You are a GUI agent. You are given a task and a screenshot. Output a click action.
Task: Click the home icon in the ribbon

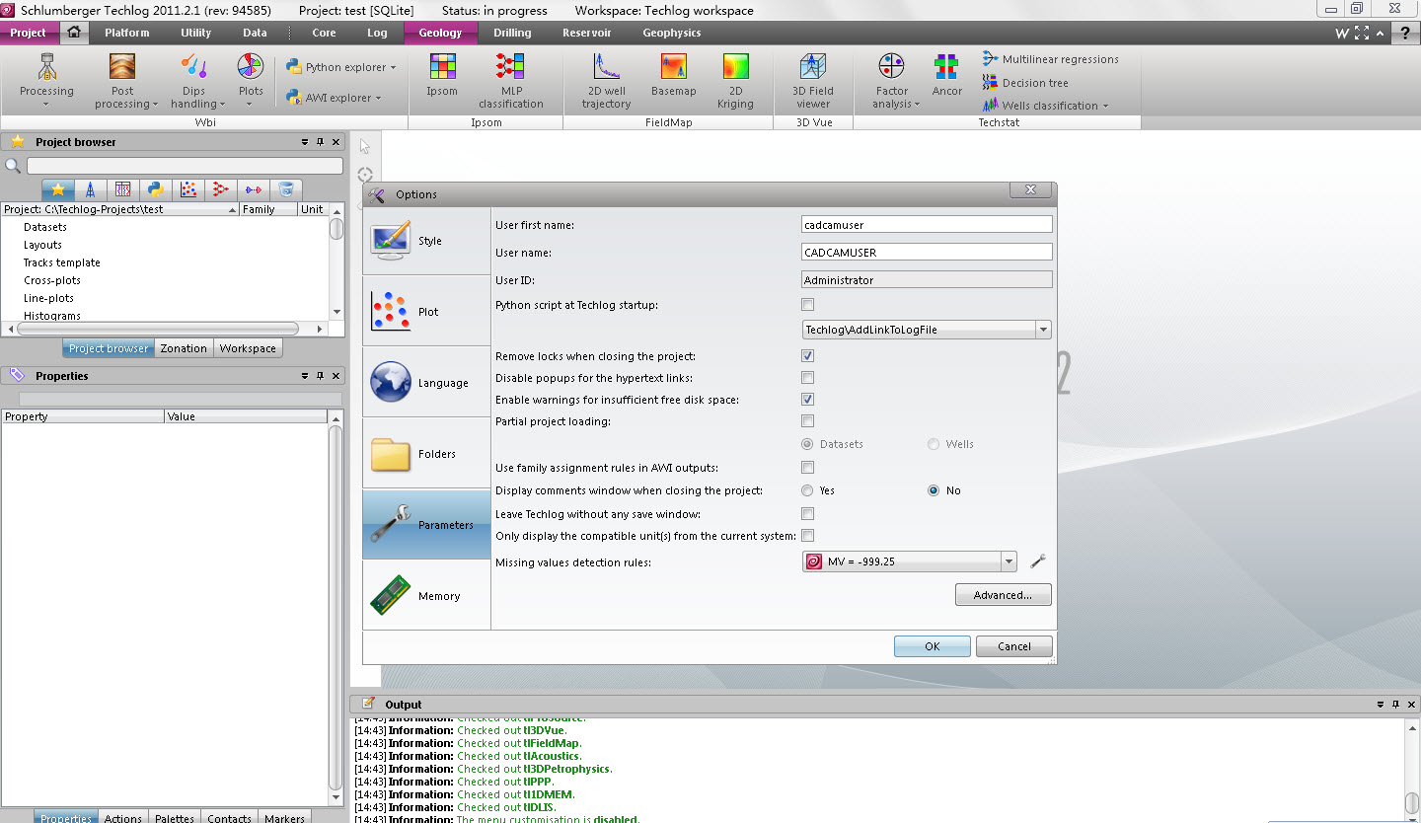tap(73, 33)
